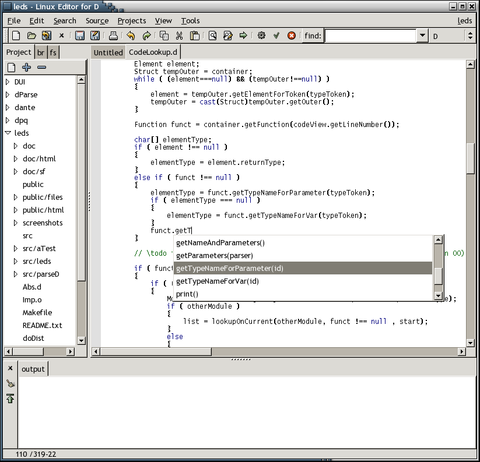Click the Print icon in toolbar

point(114,36)
